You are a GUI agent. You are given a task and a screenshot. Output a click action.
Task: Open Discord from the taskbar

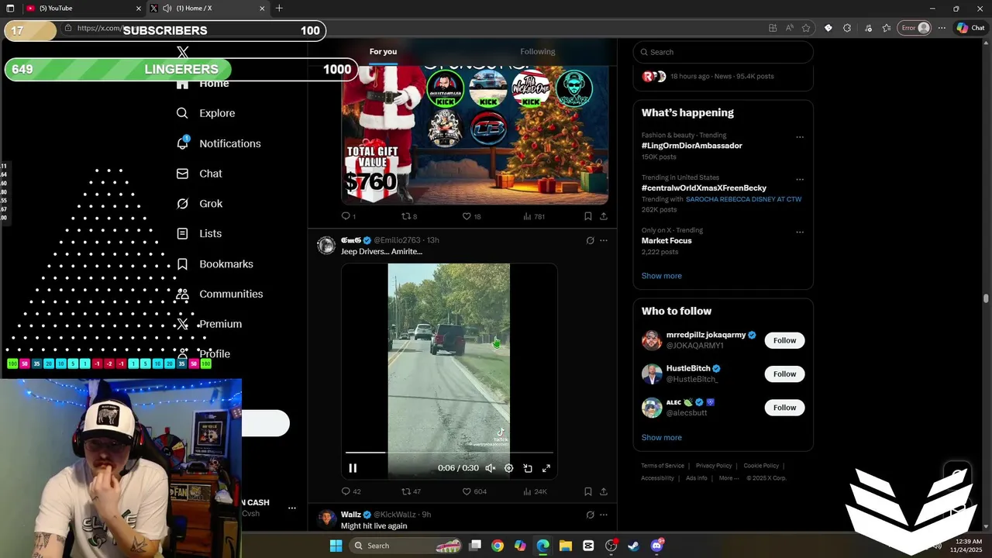point(656,546)
